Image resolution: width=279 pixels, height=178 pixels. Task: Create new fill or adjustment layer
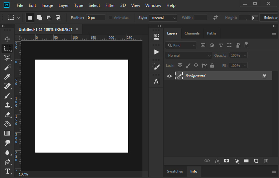pos(236,161)
